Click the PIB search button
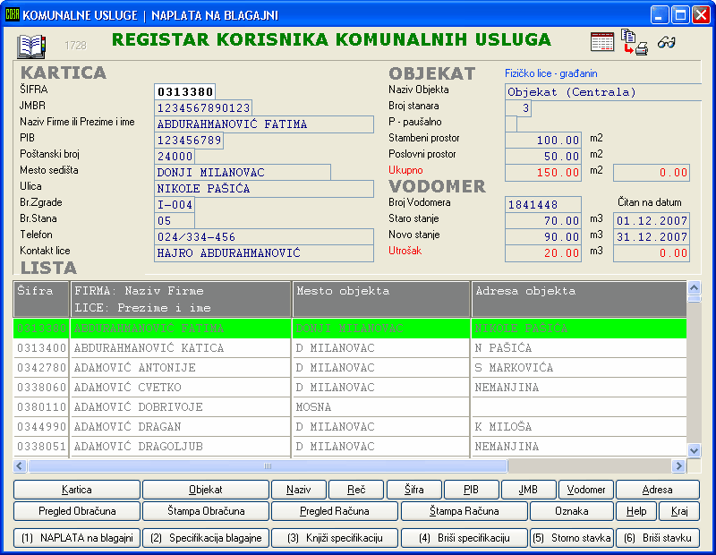This screenshot has width=716, height=555. pos(471,490)
